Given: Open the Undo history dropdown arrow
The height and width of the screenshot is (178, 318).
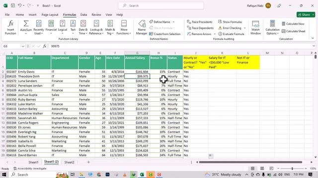Looking at the screenshot, I should 24,5.
